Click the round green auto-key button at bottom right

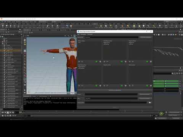pyautogui.click(x=161, y=114)
